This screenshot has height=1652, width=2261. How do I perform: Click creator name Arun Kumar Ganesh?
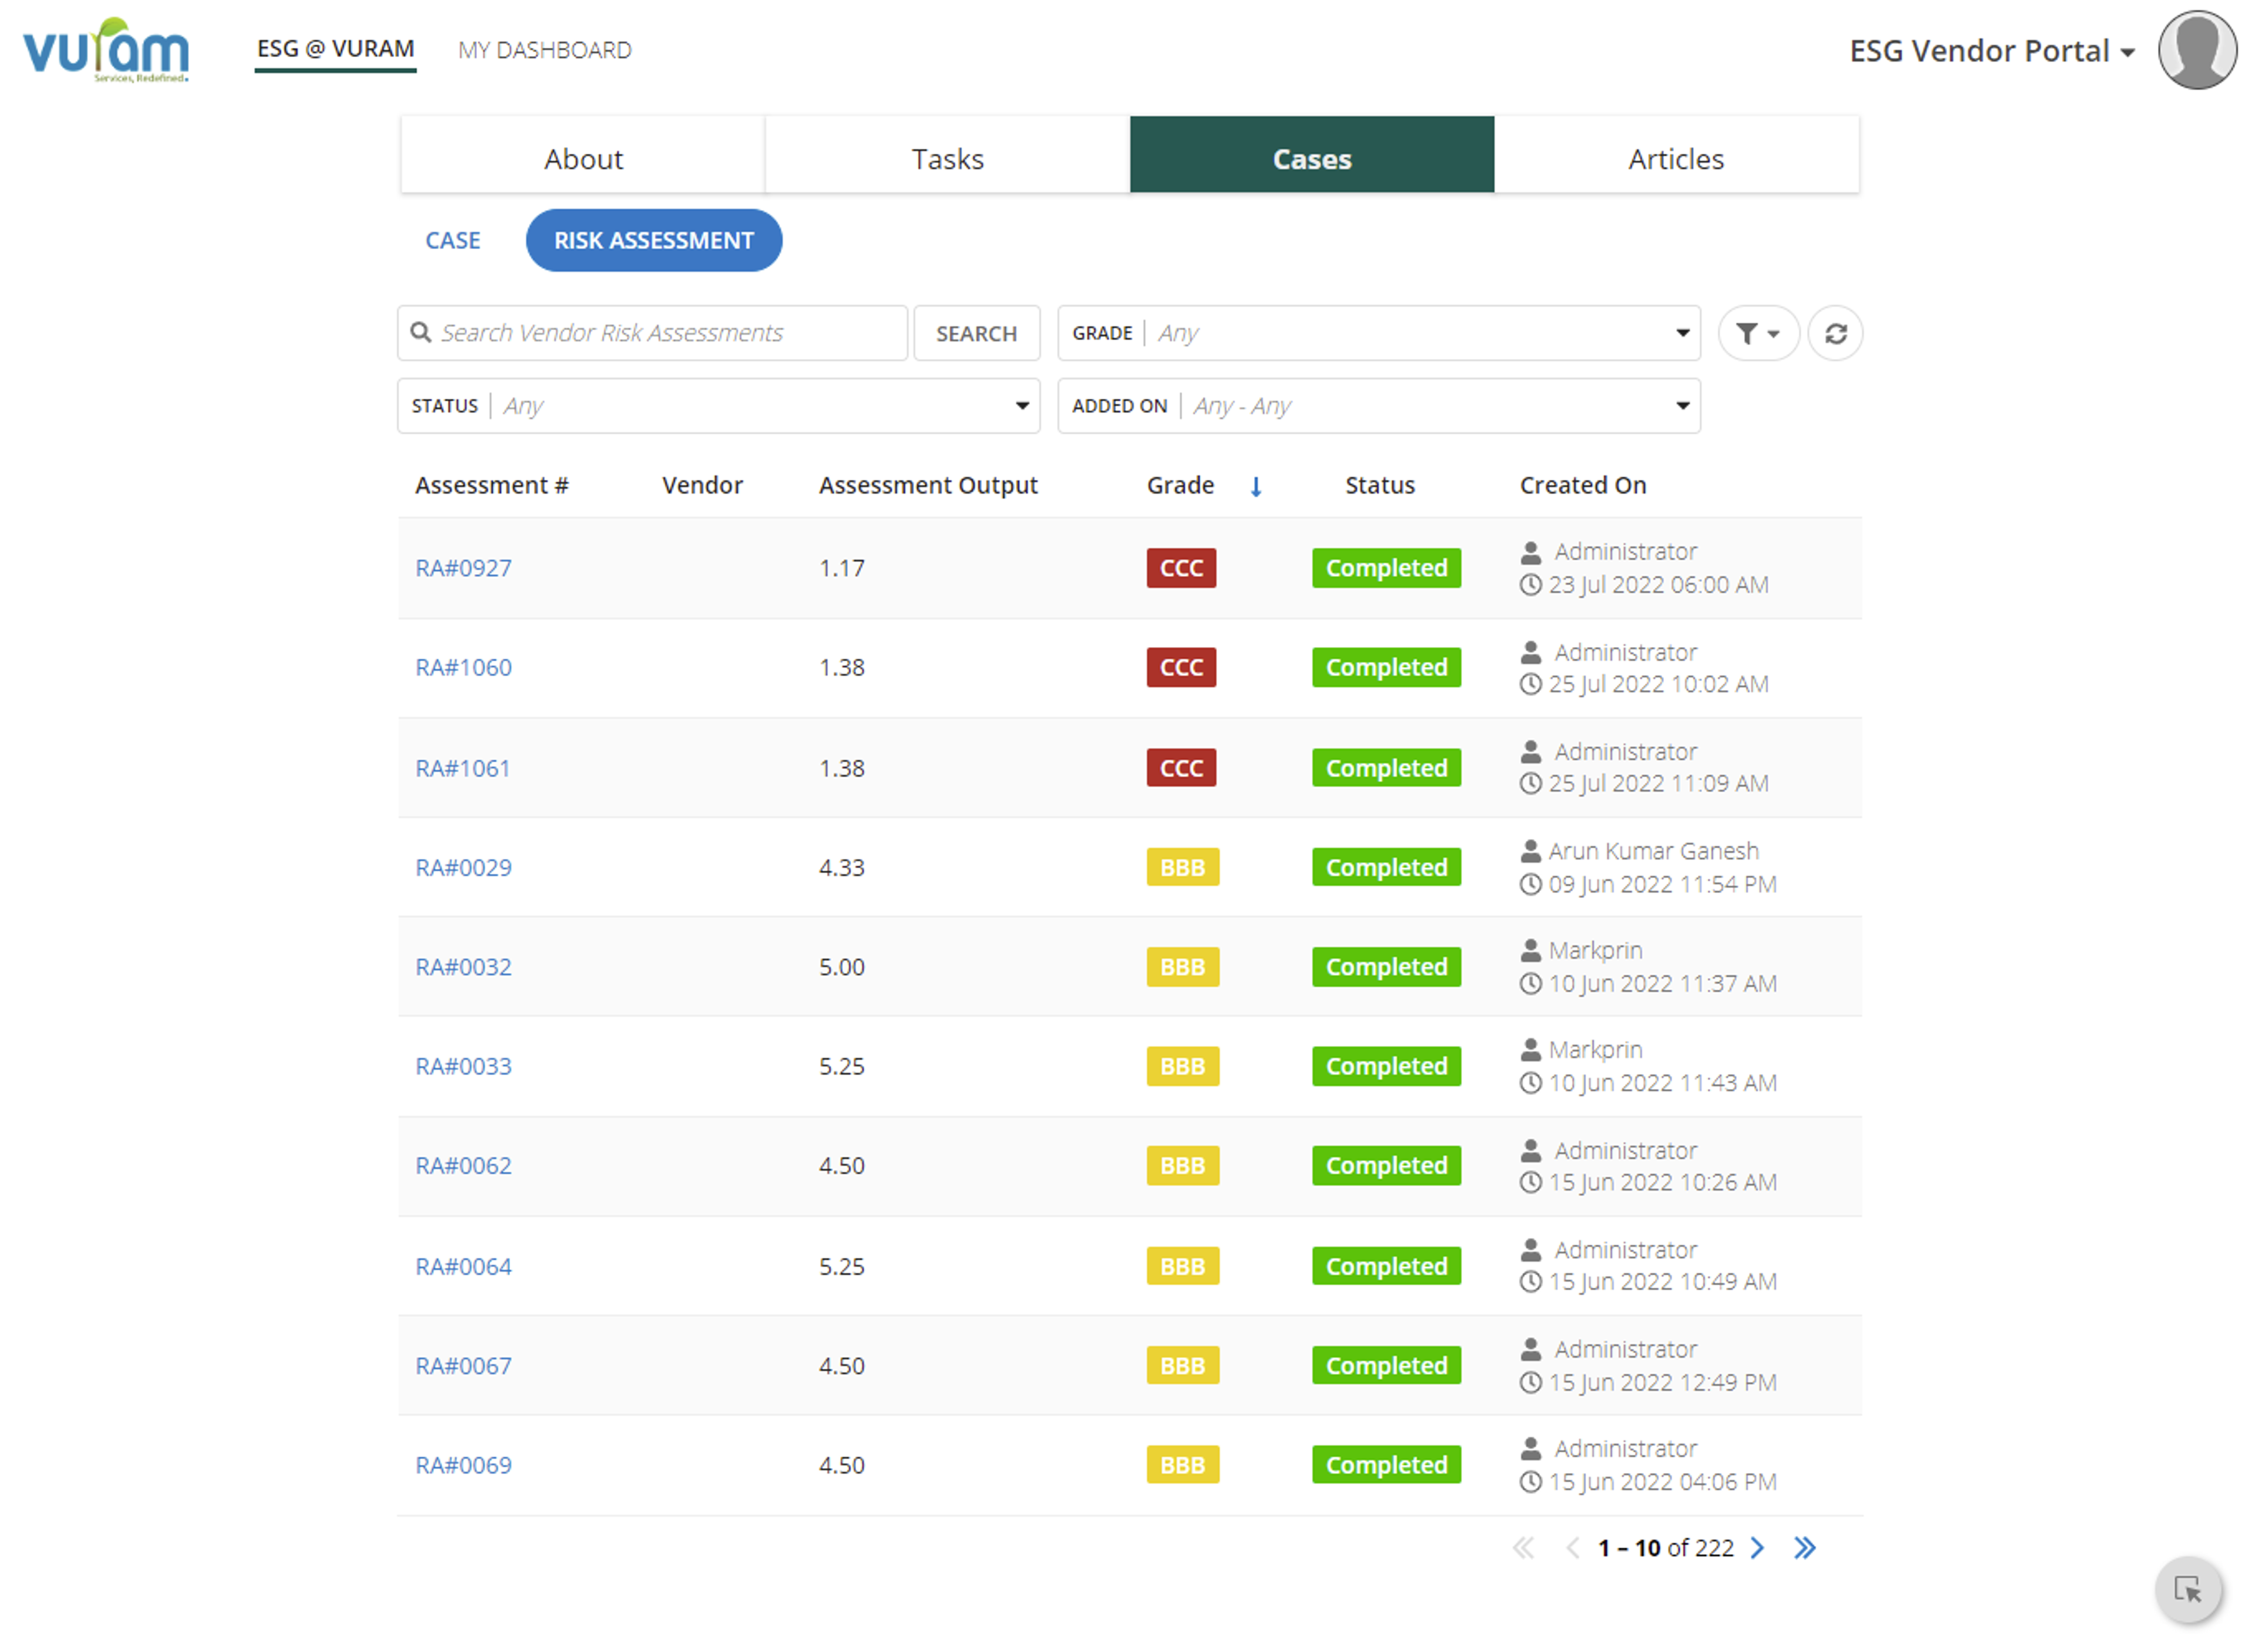click(1653, 851)
